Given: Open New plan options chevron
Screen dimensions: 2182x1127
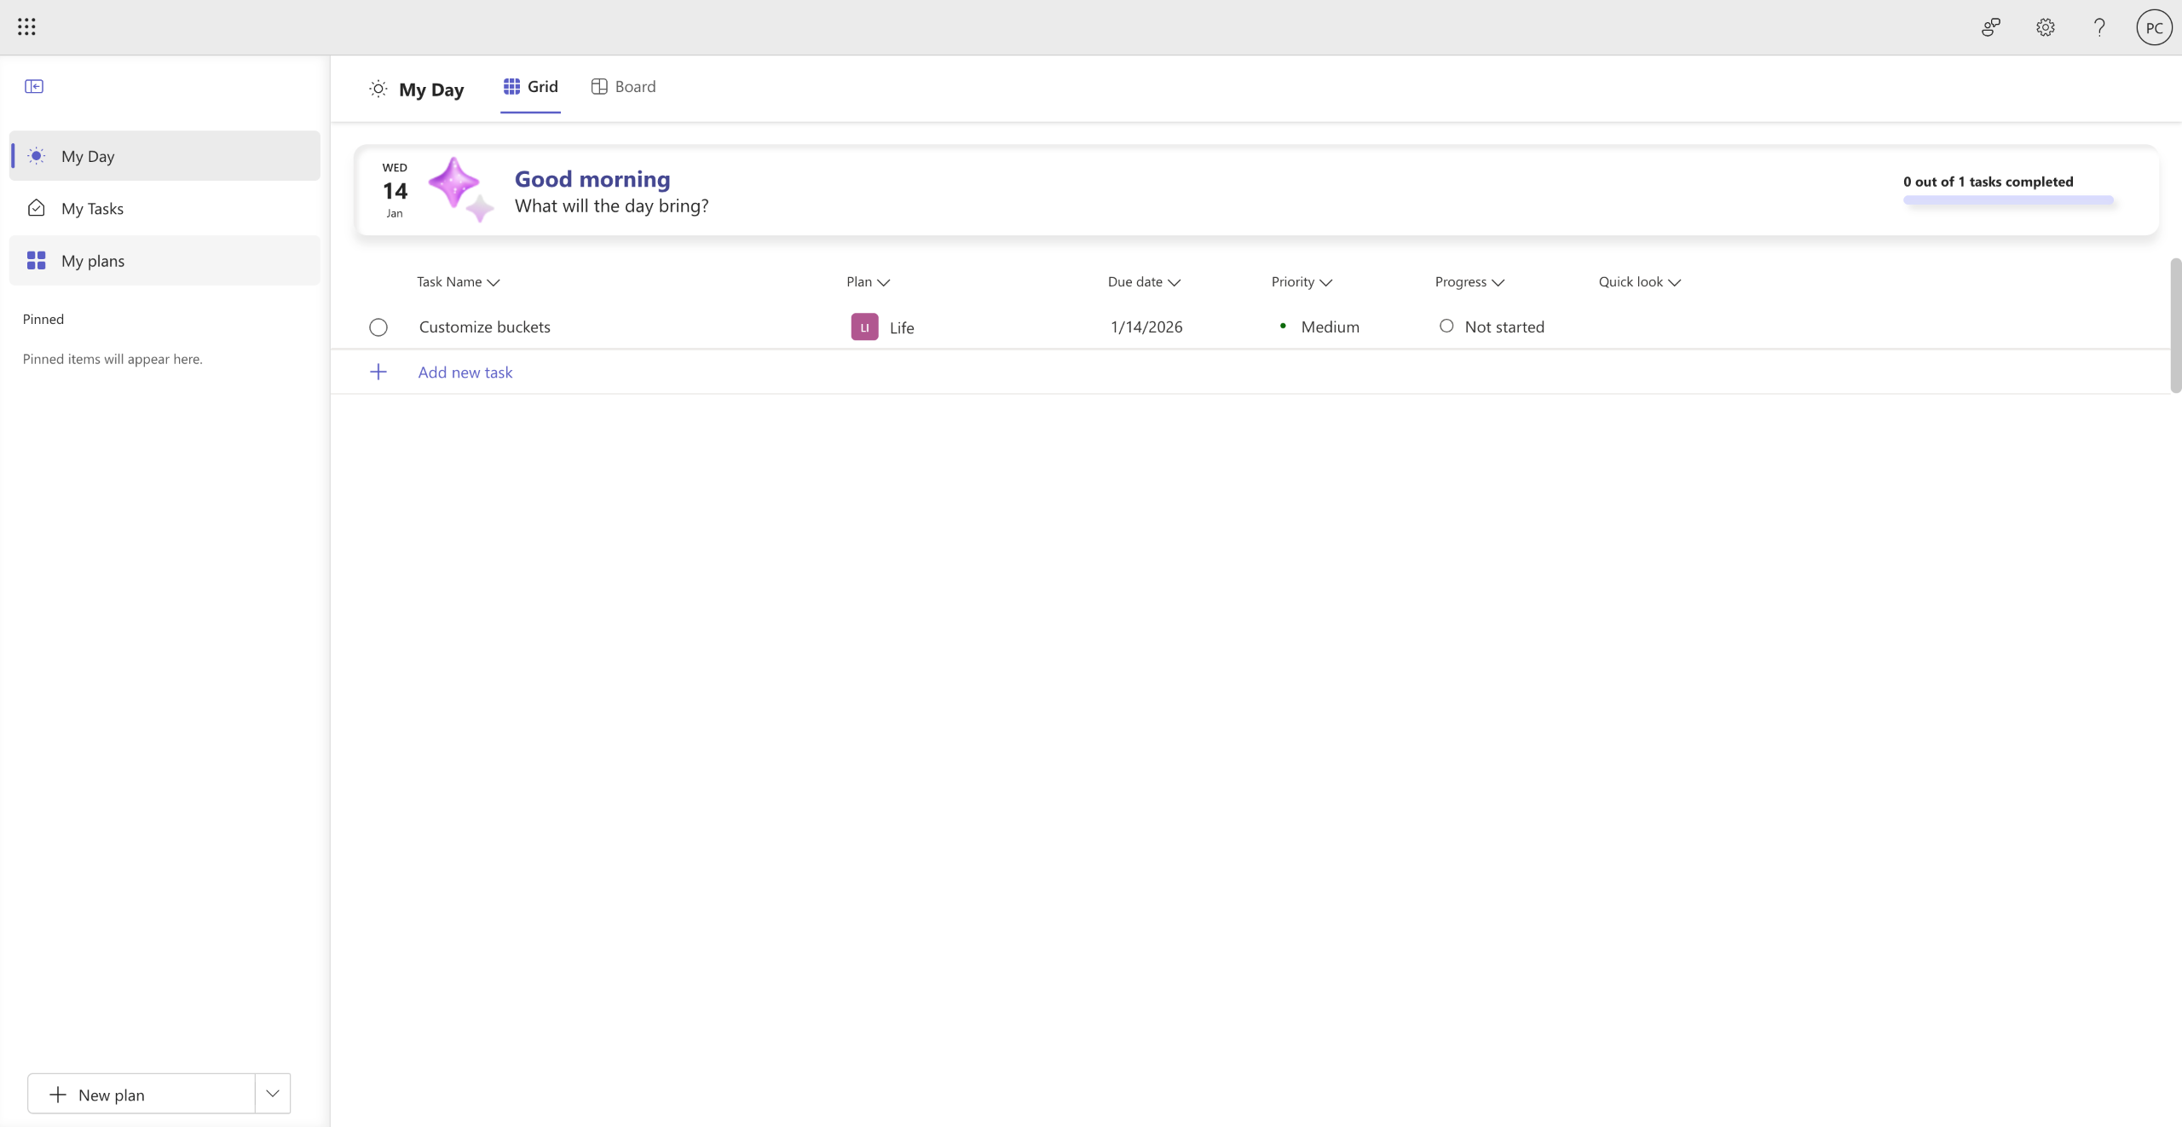Looking at the screenshot, I should point(273,1094).
